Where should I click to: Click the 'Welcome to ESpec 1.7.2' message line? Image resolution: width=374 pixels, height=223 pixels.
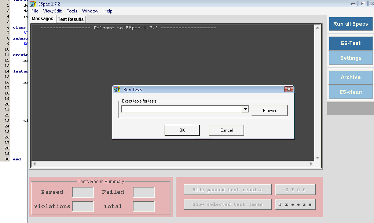(129, 28)
